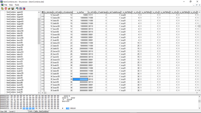Switch to the Table - ItemCombine tab
201x113 pixels.
pyautogui.click(x=41, y=111)
